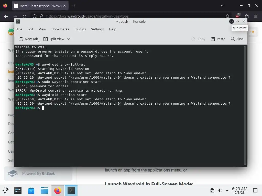Open the clipboard tray icon
The width and height of the screenshot is (262, 196).
(x=212, y=190)
